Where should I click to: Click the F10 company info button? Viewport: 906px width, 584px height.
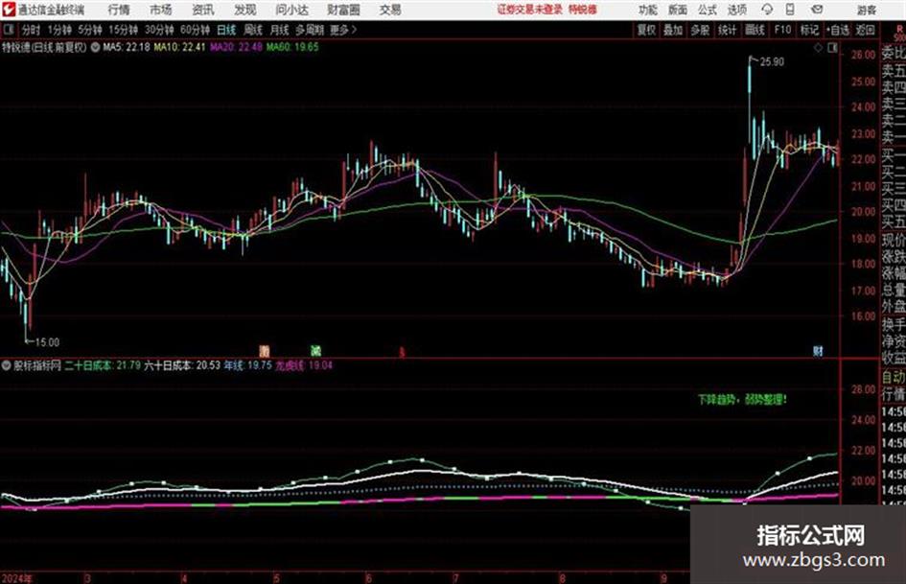pos(782,30)
